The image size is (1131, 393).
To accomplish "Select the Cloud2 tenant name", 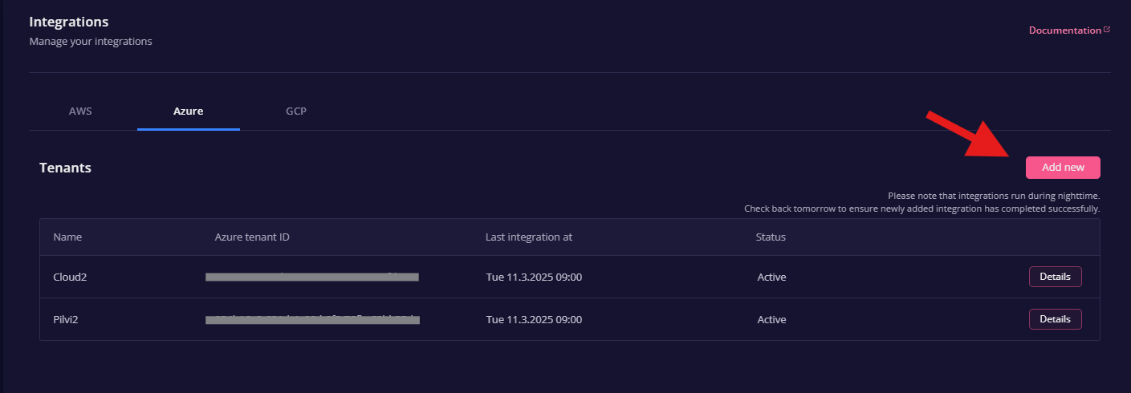I will coord(70,278).
